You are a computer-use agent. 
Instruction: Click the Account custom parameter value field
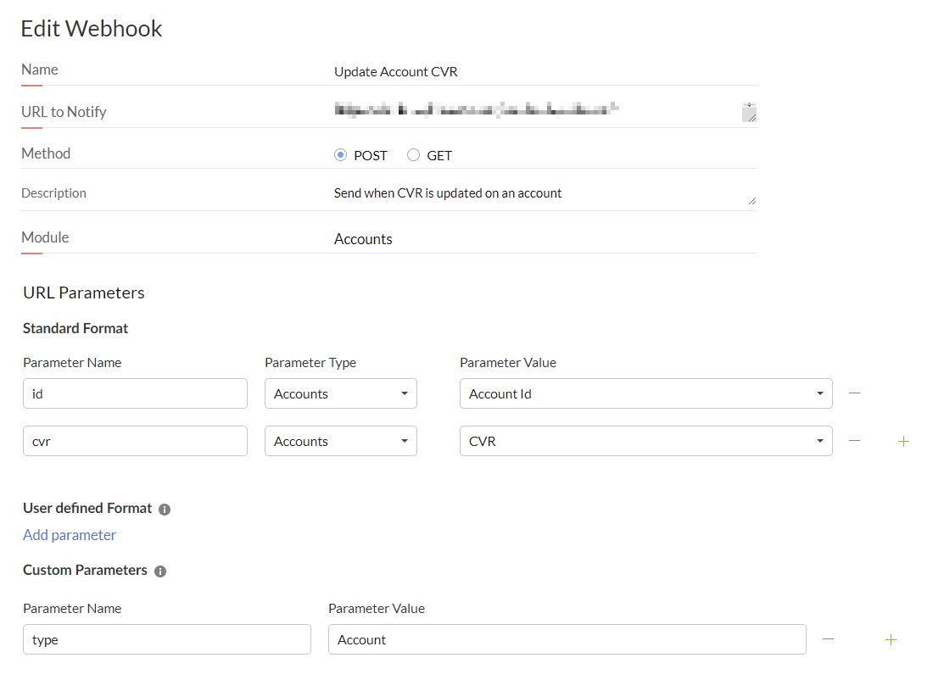coord(567,639)
